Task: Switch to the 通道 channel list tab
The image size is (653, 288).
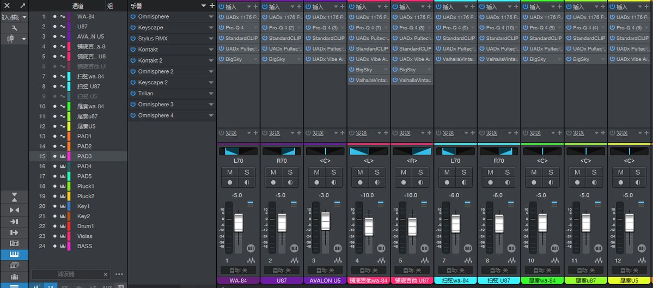Action: point(78,6)
